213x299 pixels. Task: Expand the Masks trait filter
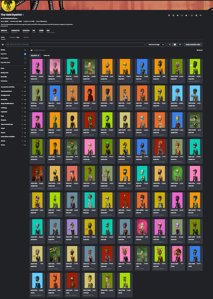13,132
